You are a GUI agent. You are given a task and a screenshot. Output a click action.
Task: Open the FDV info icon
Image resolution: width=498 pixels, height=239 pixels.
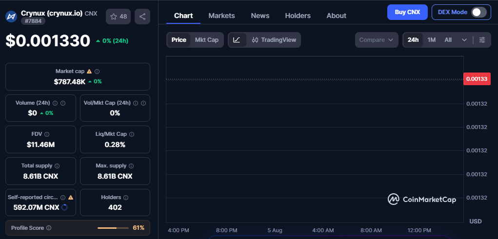click(x=47, y=134)
